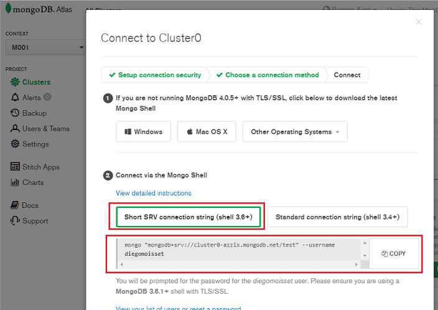Click the Stitch Apps icon
The image size is (438, 310).
point(15,166)
